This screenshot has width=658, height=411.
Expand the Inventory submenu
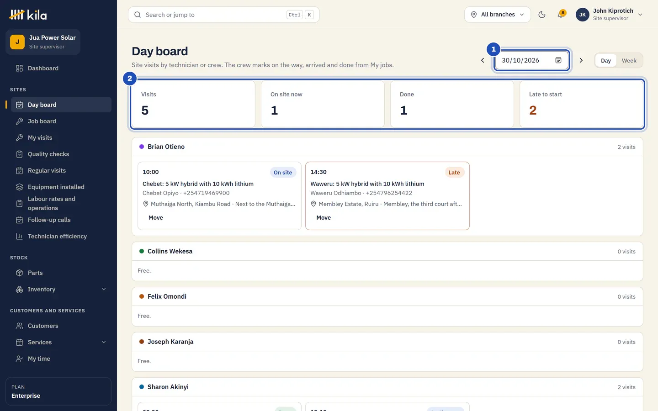click(x=104, y=289)
